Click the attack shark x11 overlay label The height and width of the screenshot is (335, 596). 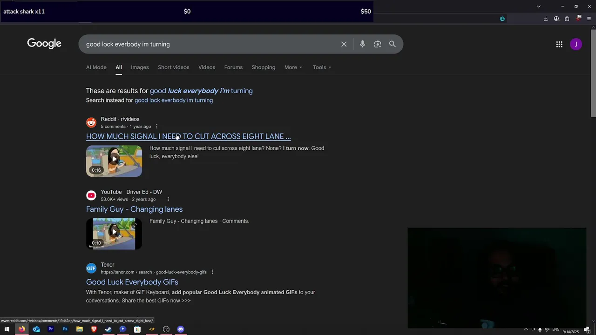coord(24,12)
